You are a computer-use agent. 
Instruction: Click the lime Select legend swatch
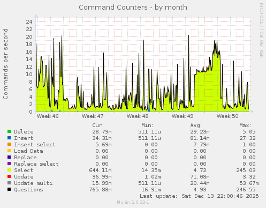(9, 170)
